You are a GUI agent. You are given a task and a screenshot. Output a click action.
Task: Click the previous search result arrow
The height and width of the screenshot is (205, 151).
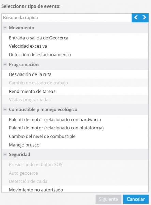(x=136, y=17)
